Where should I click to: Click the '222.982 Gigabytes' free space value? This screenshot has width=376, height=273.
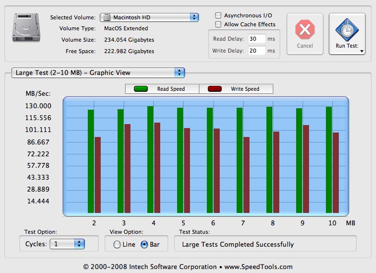tap(129, 51)
